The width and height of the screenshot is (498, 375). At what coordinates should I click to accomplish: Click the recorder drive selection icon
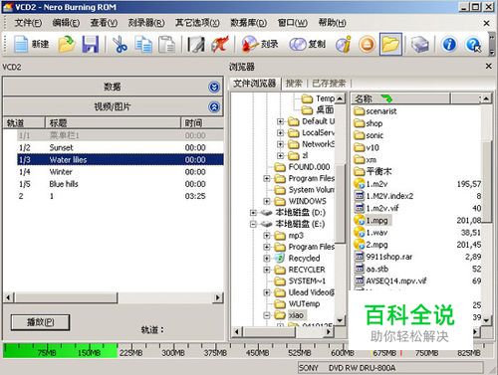419,44
